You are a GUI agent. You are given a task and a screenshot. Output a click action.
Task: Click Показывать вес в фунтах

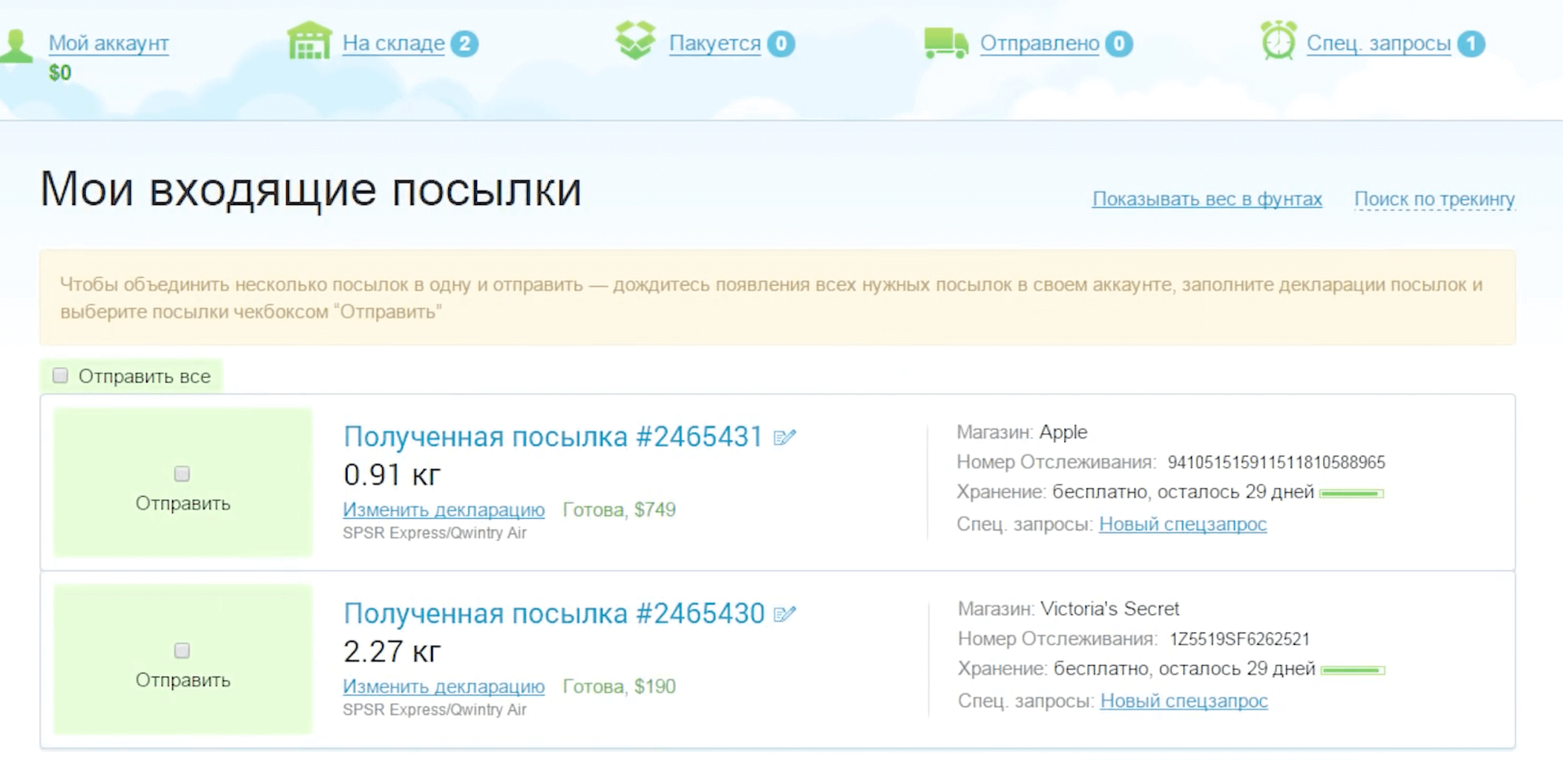pyautogui.click(x=1208, y=199)
